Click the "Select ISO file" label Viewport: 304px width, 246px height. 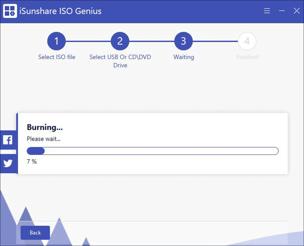click(x=56, y=57)
